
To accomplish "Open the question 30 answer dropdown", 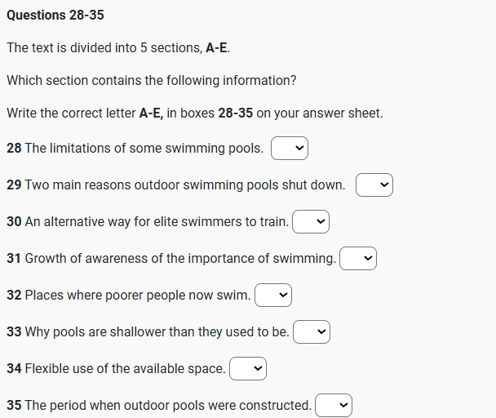I will 311,222.
